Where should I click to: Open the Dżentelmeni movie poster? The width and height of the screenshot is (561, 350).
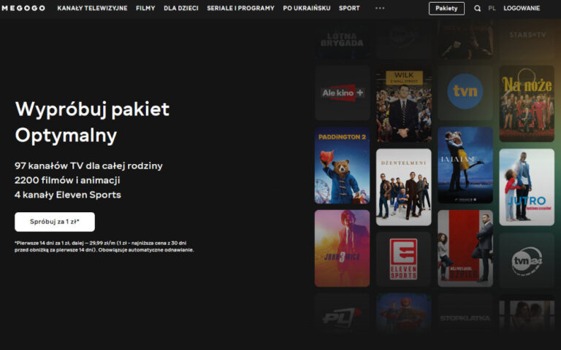[x=403, y=187]
